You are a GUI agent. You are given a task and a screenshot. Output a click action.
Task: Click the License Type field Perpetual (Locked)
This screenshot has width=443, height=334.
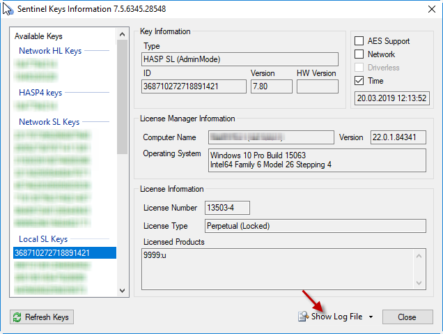coord(316,226)
